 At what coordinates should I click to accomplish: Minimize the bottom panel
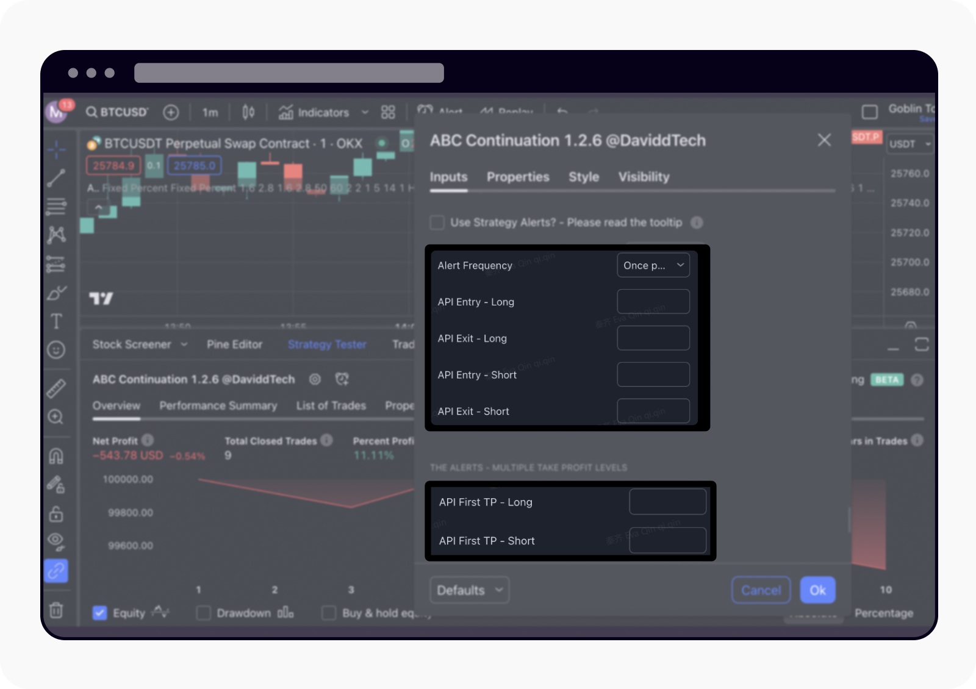tap(893, 349)
